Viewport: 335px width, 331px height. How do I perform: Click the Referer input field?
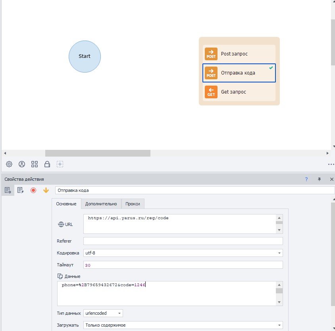coord(183,241)
